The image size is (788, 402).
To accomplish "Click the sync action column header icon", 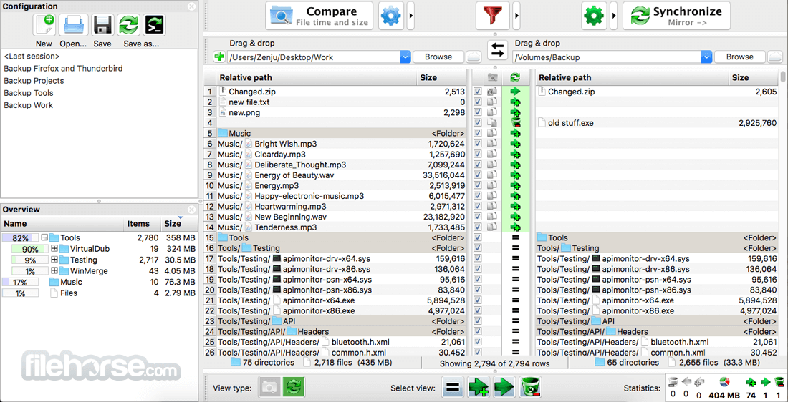I will point(515,77).
